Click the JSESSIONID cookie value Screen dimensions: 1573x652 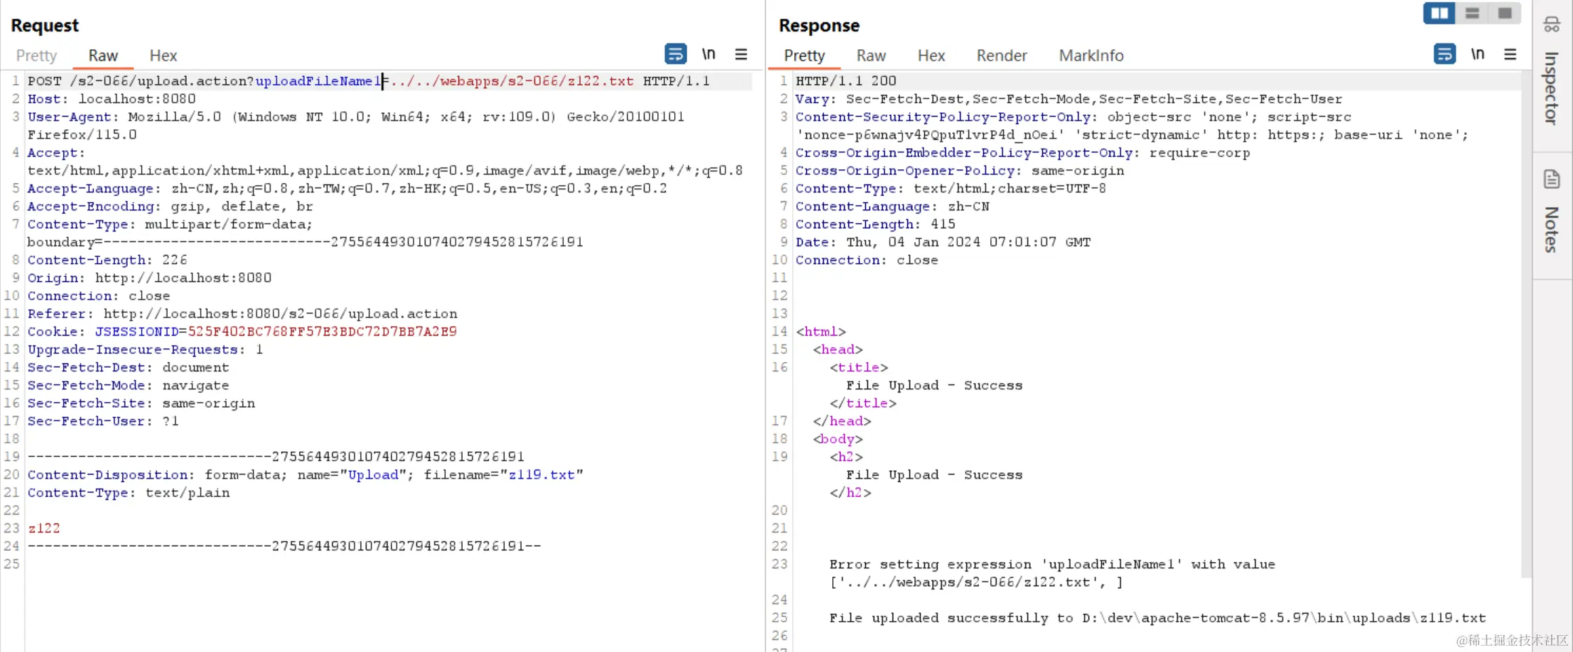[x=322, y=331]
